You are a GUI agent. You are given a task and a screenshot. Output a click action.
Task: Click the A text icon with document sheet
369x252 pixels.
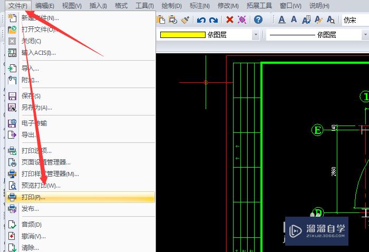pos(306,20)
